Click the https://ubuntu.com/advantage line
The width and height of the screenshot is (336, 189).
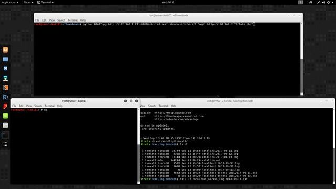(x=176, y=119)
